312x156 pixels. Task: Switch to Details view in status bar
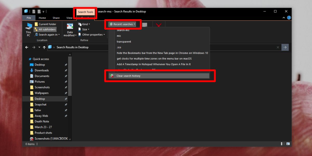pos(283,144)
